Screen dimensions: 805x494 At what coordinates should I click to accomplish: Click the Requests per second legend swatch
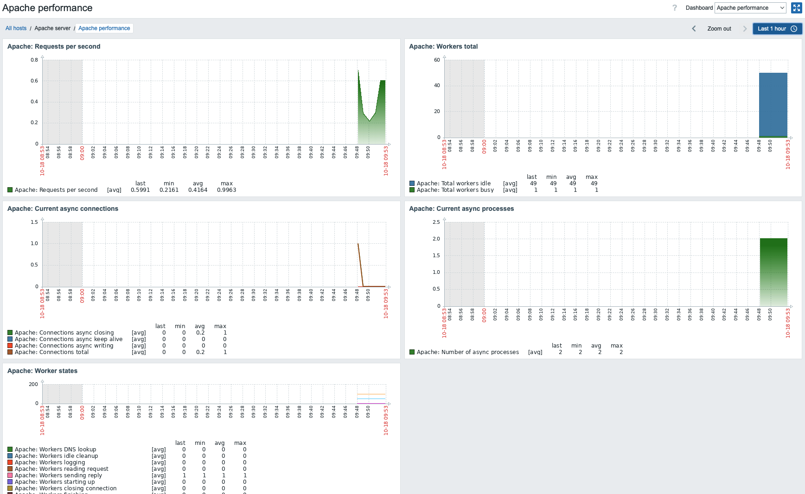coord(10,190)
